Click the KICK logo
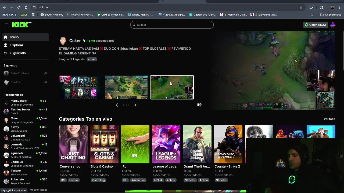The image size is (344, 193). (22, 25)
